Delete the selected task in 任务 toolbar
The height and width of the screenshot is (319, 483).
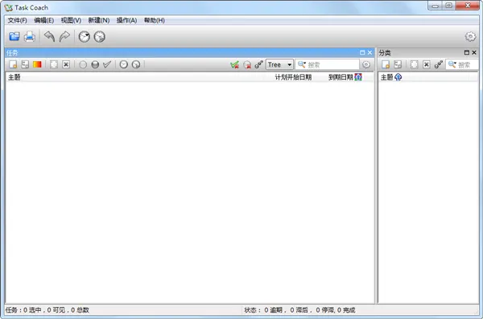click(66, 64)
